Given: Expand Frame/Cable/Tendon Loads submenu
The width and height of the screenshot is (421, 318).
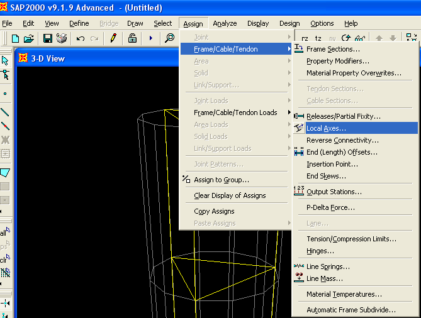Looking at the screenshot, I should click(x=236, y=112).
